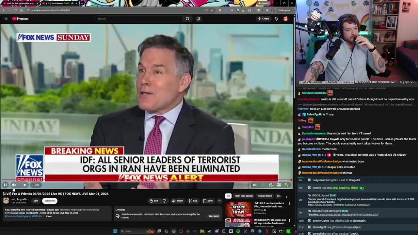
Task: Open the channel avatar under video title
Action: click(6, 201)
